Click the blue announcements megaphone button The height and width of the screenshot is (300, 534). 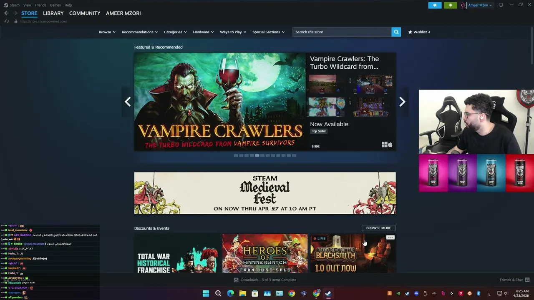(x=435, y=5)
